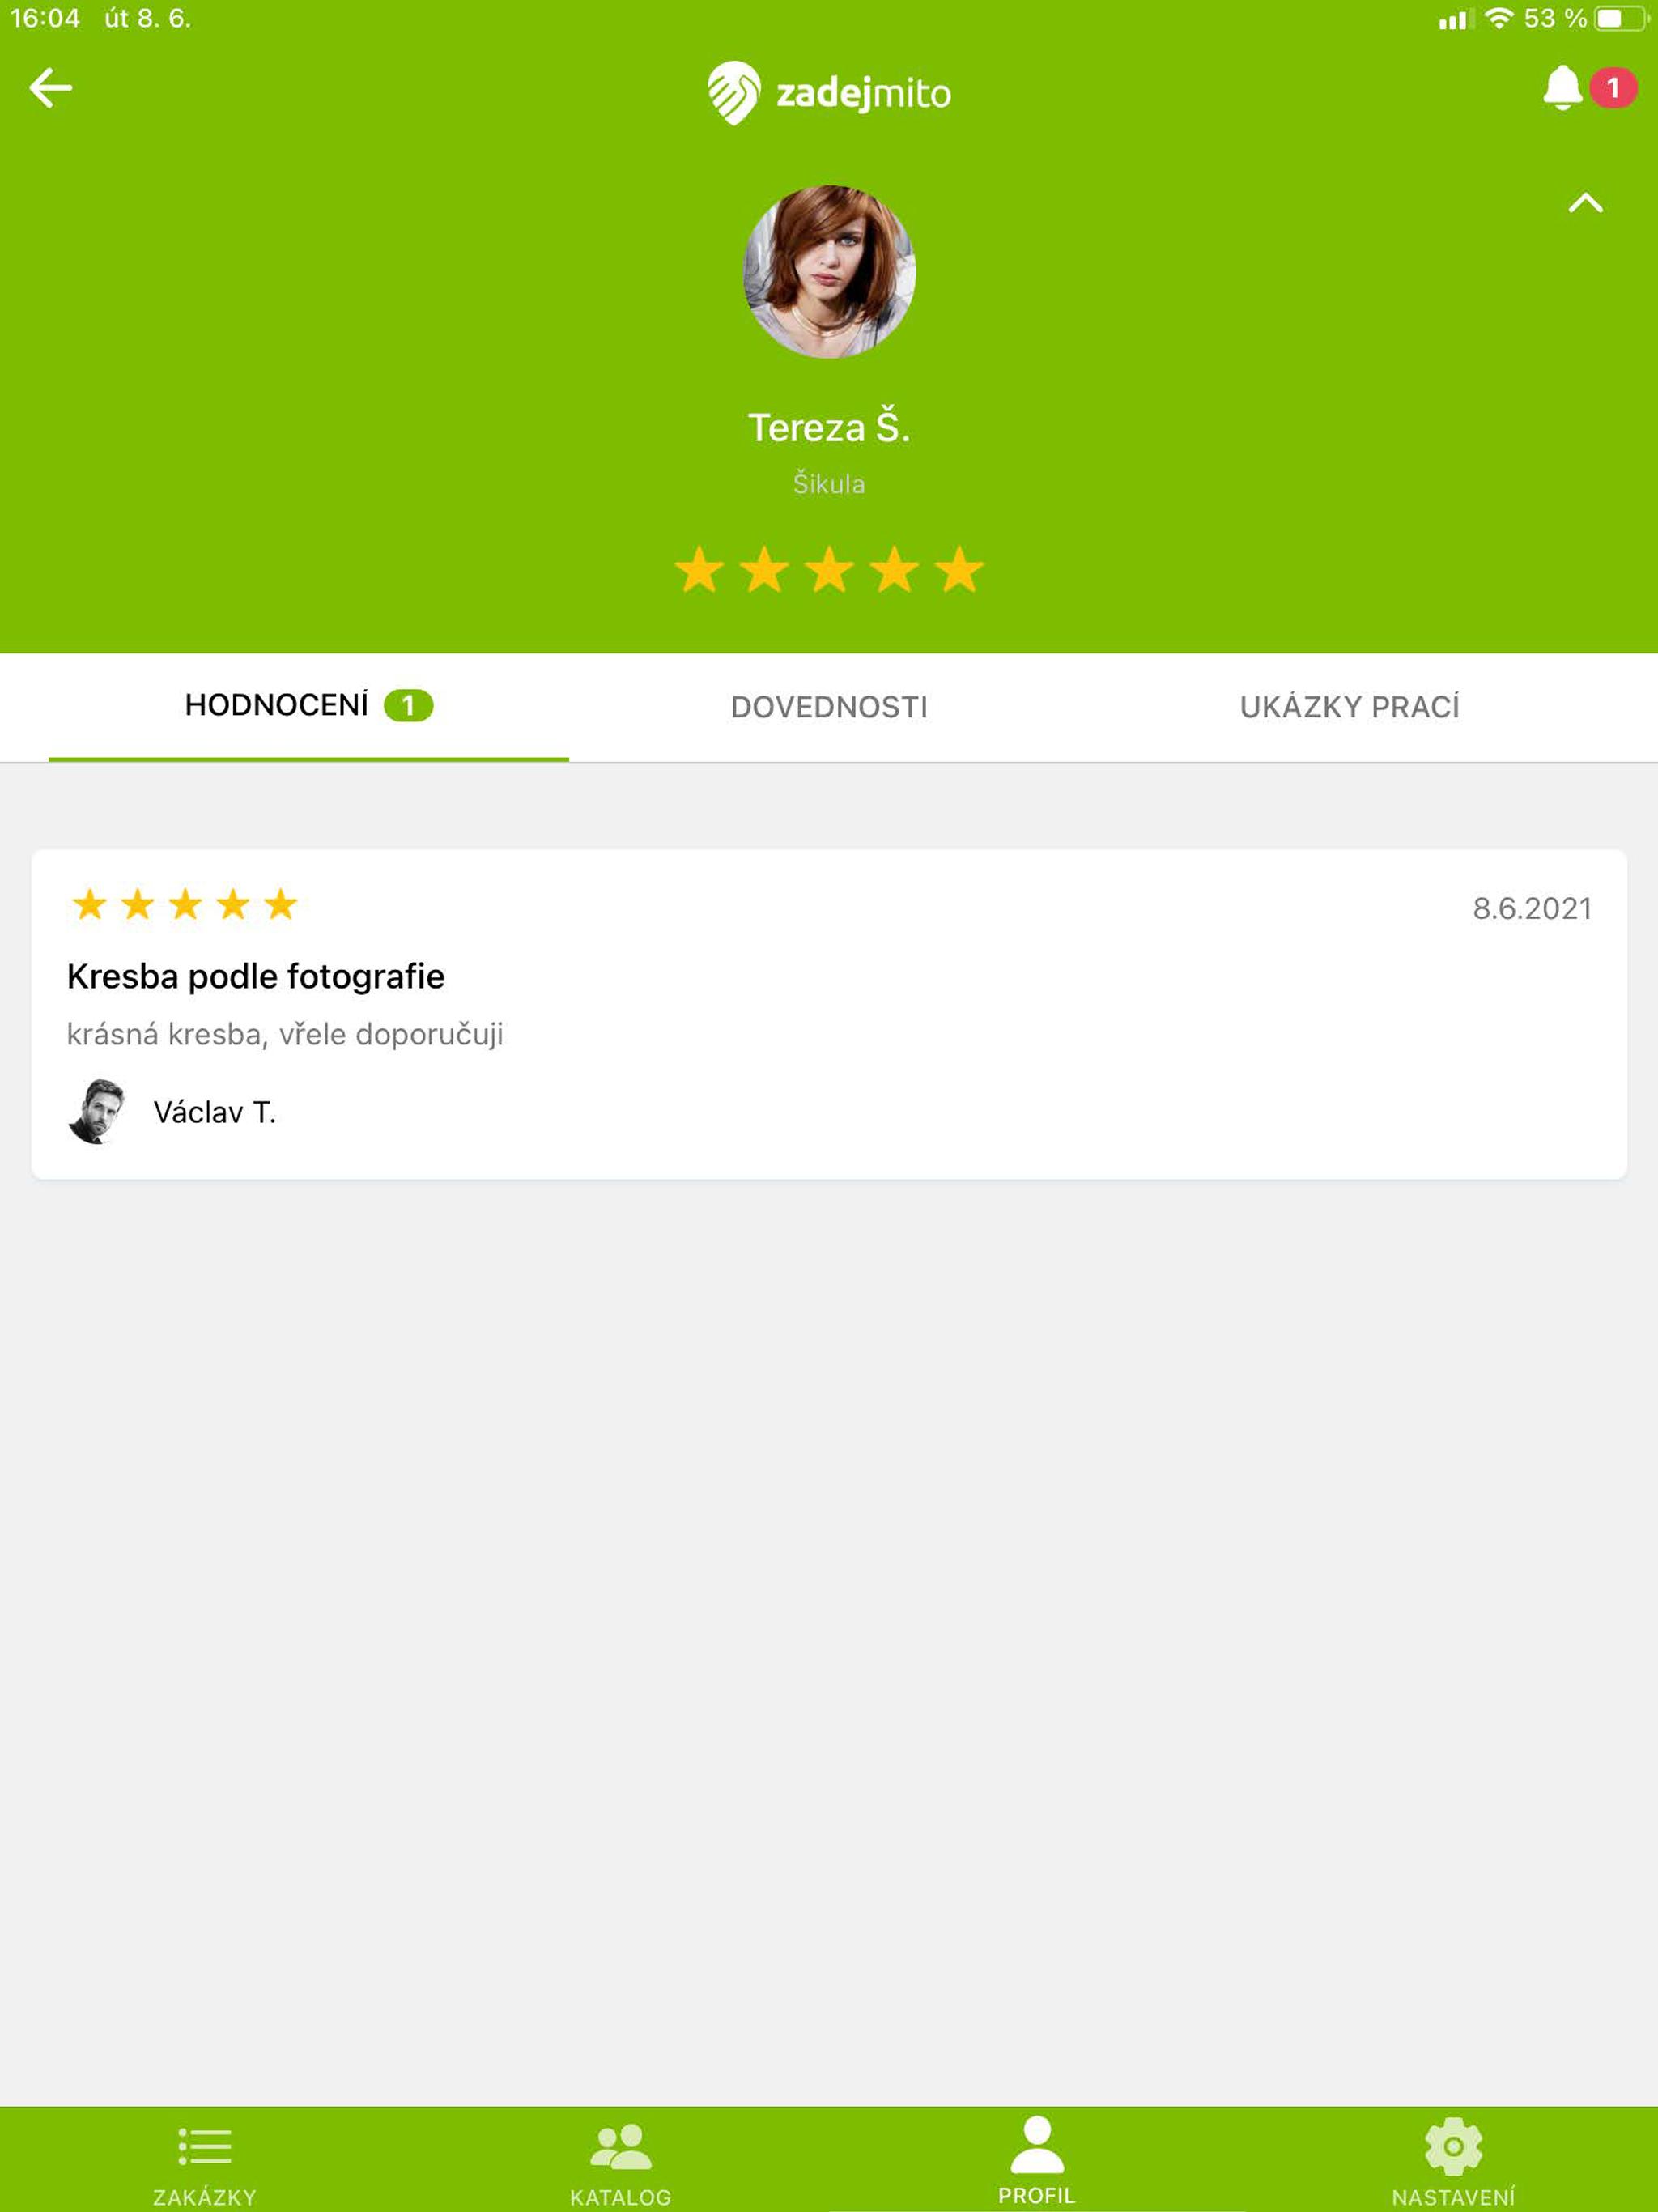Switch to the Dovednosti tab
The height and width of the screenshot is (2212, 1658).
point(829,707)
